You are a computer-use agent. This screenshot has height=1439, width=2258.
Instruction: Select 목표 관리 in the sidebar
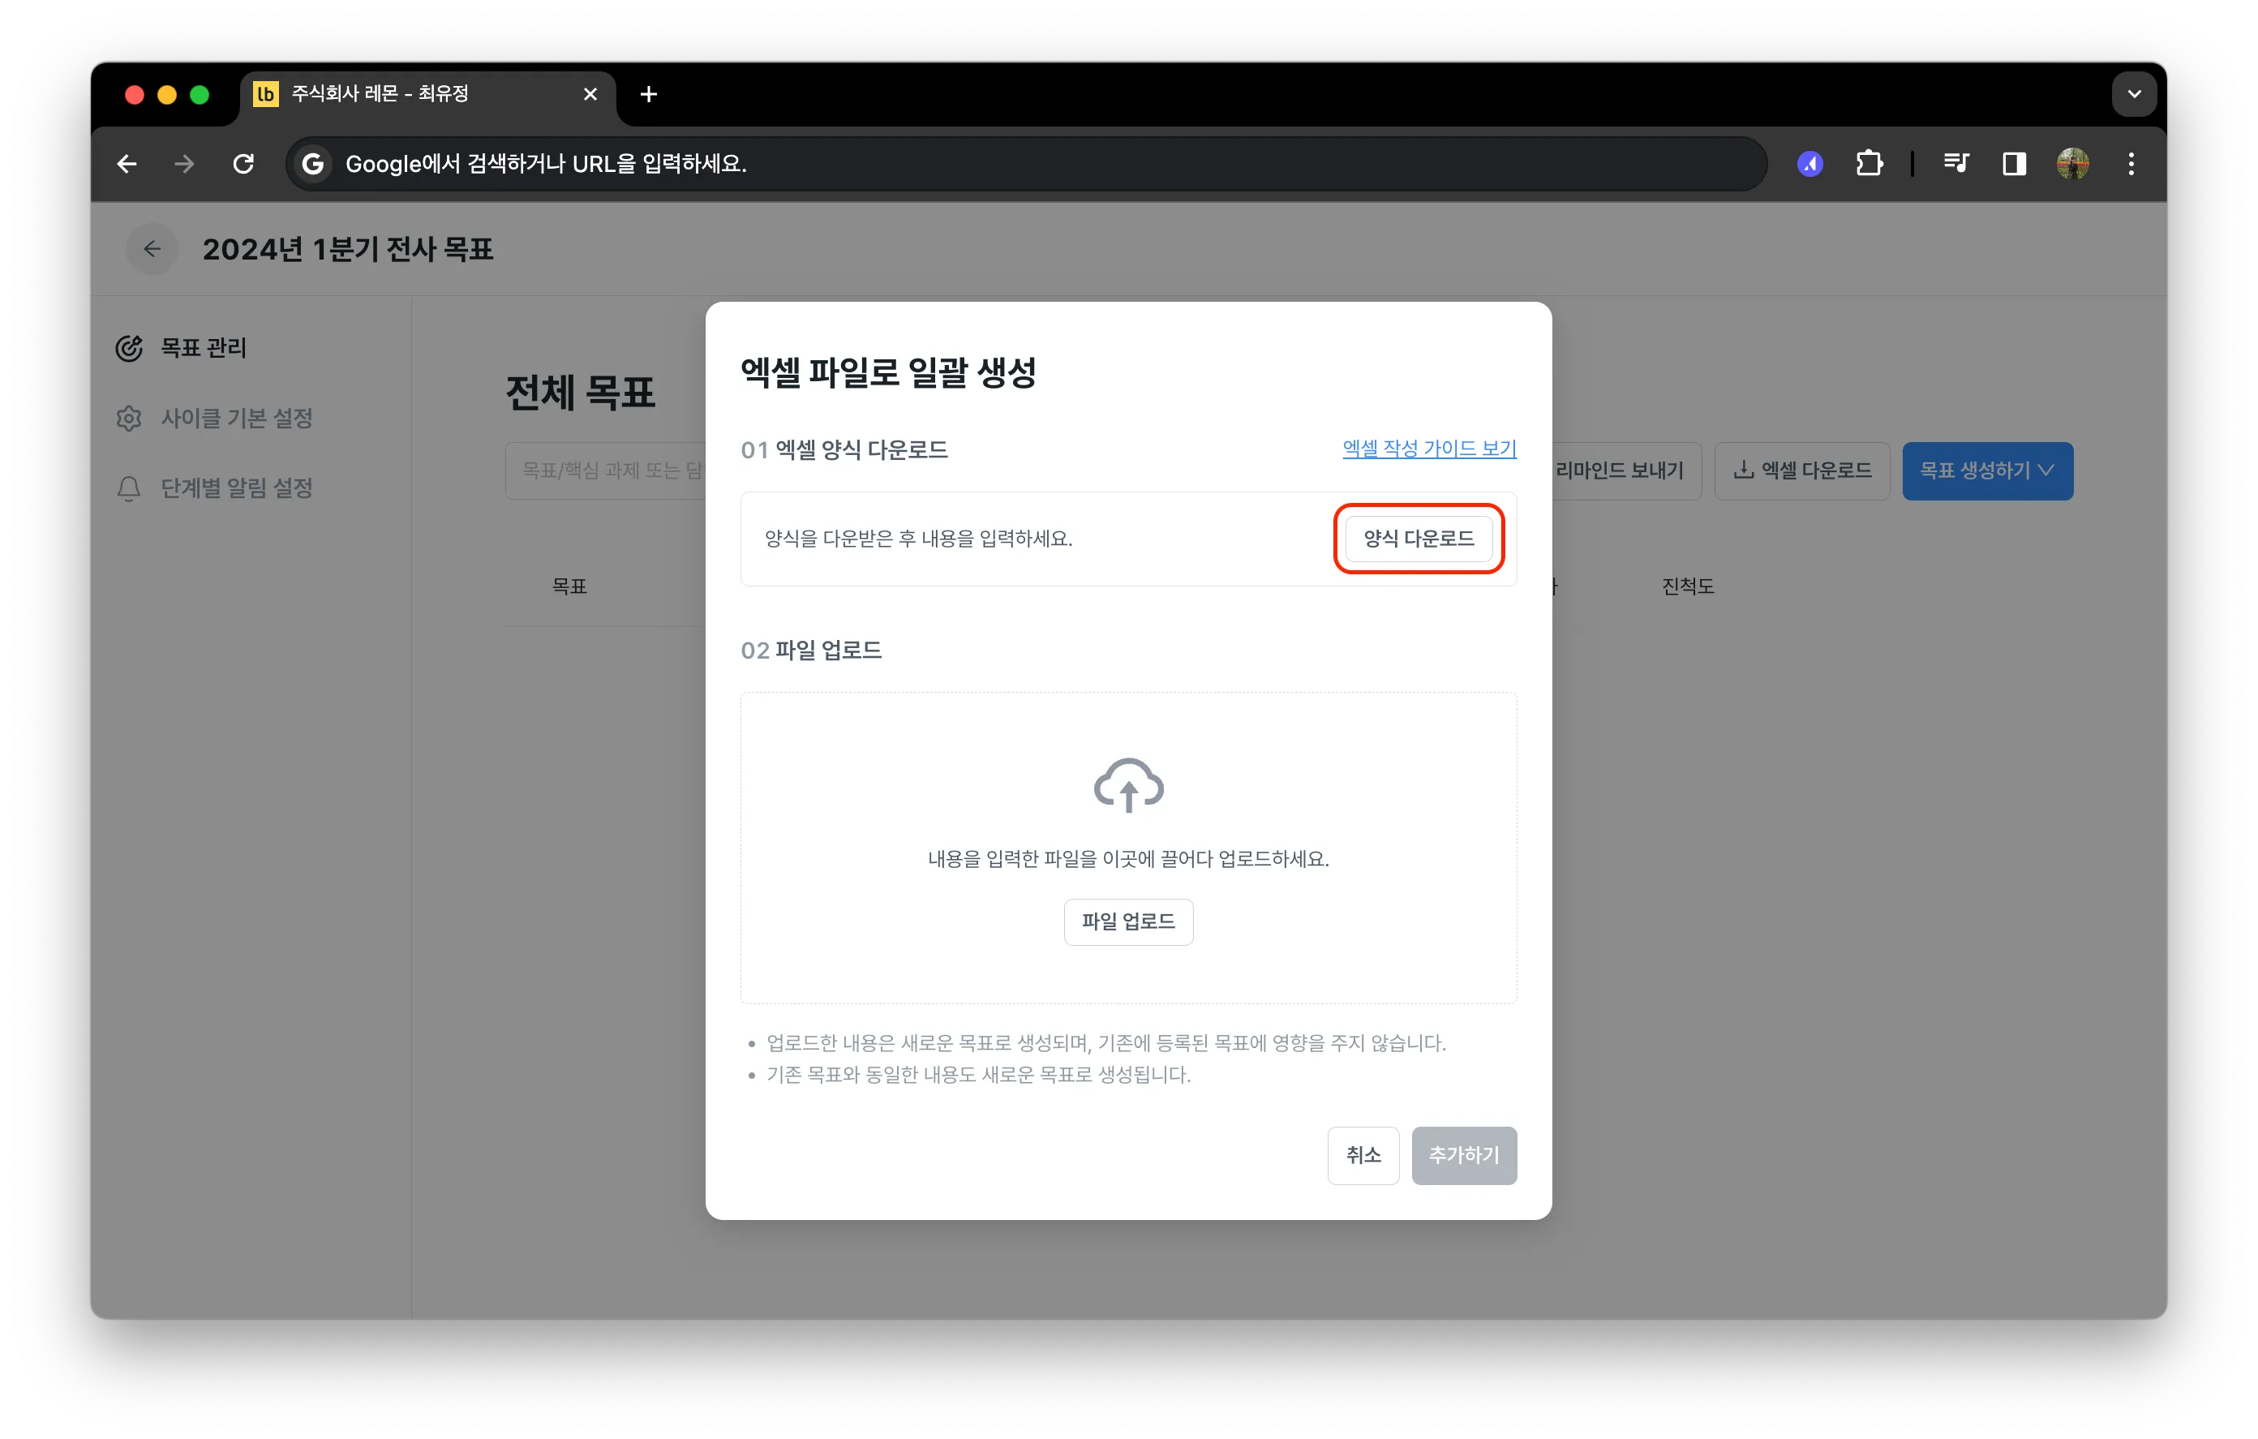coord(204,348)
